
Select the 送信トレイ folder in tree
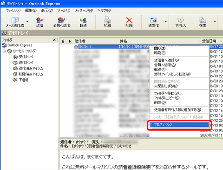pos(26,63)
